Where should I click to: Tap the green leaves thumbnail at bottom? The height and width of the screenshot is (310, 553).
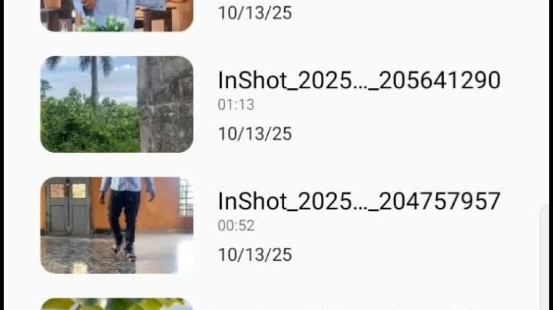(x=117, y=304)
